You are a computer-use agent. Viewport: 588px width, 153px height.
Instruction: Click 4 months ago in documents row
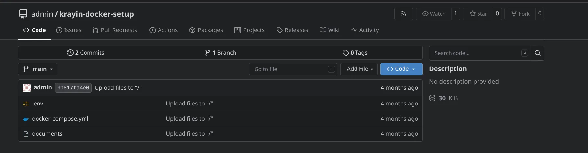pos(399,134)
